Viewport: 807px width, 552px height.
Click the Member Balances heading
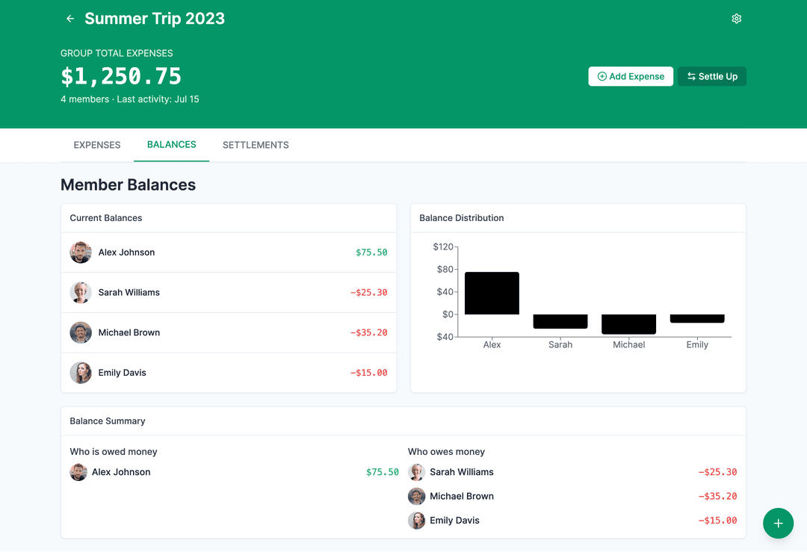[128, 184]
